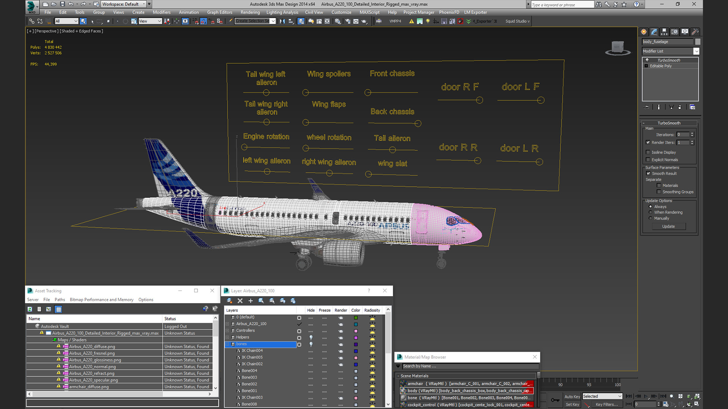Click the Select and Link toolbar icon
The height and width of the screenshot is (409, 728).
pyautogui.click(x=32, y=21)
